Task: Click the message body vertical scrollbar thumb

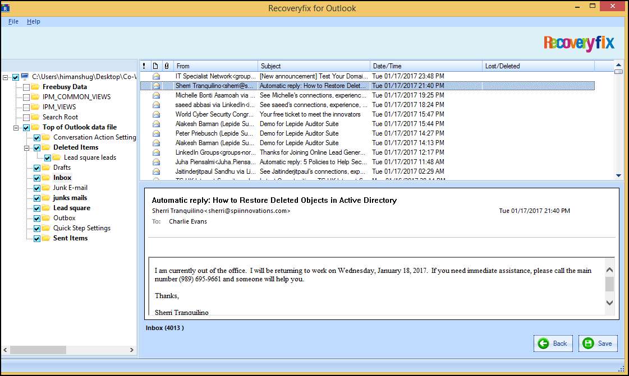Action: [609, 284]
